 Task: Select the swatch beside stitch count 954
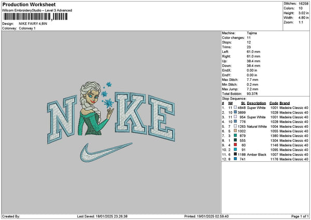click(x=235, y=117)
